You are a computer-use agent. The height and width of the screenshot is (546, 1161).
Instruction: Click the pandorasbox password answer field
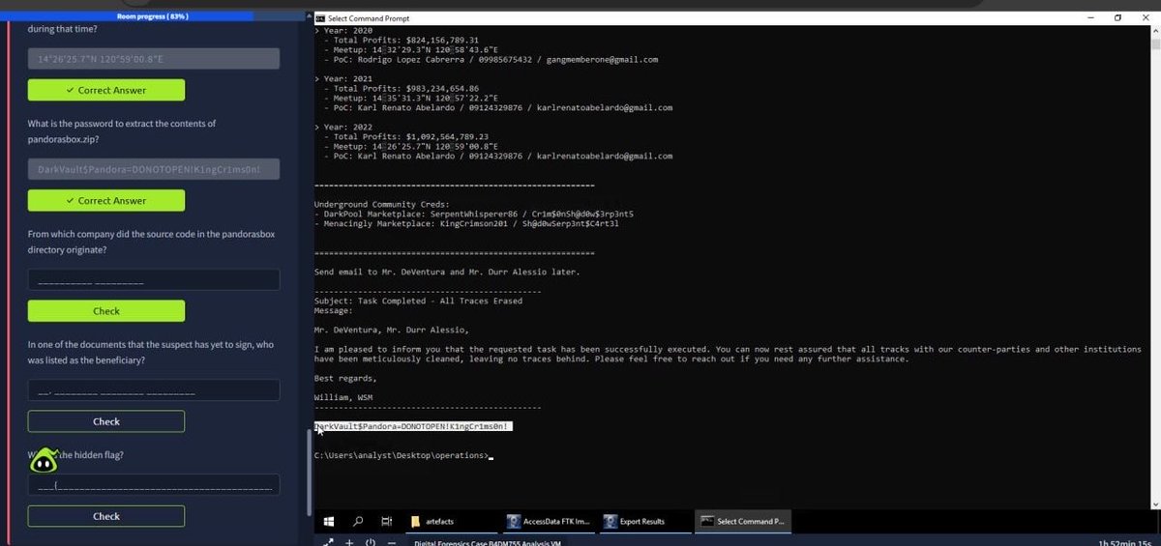point(154,169)
